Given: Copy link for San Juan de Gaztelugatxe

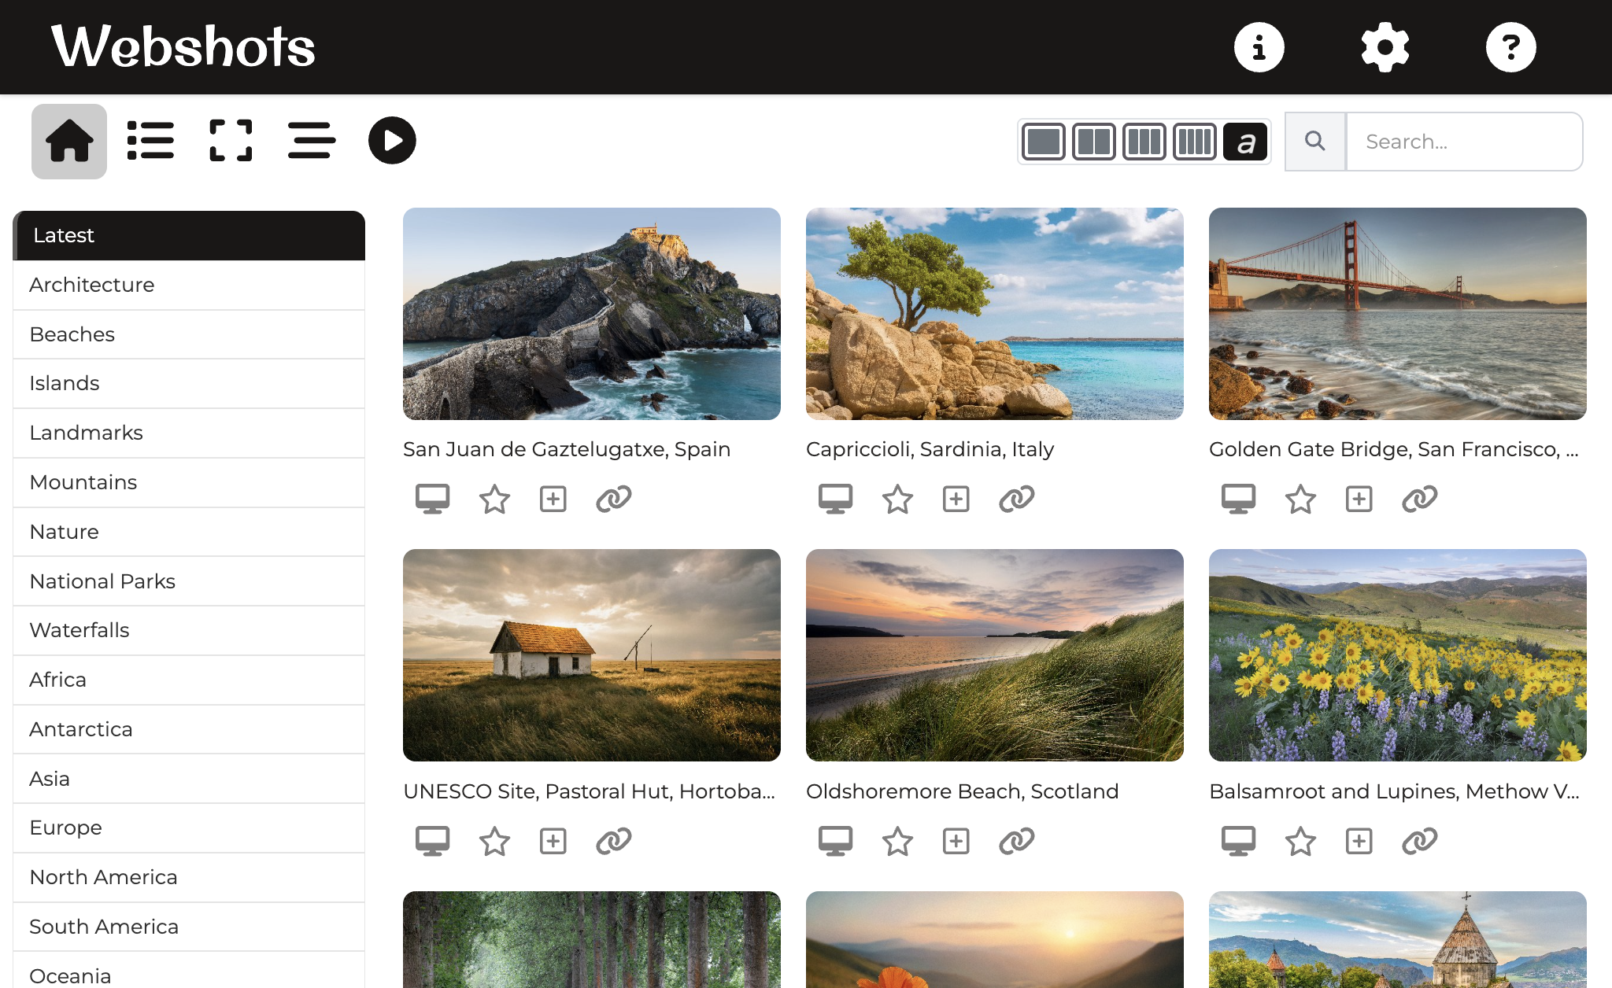Looking at the screenshot, I should click(x=614, y=499).
